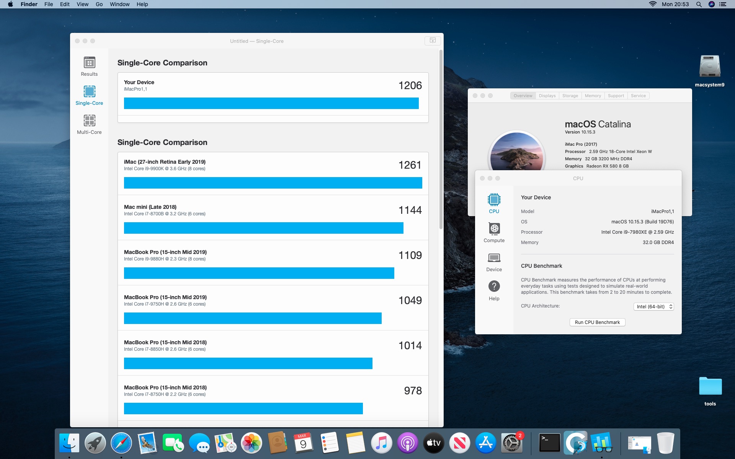
Task: Click the share/upload icon in results window
Action: coord(433,41)
